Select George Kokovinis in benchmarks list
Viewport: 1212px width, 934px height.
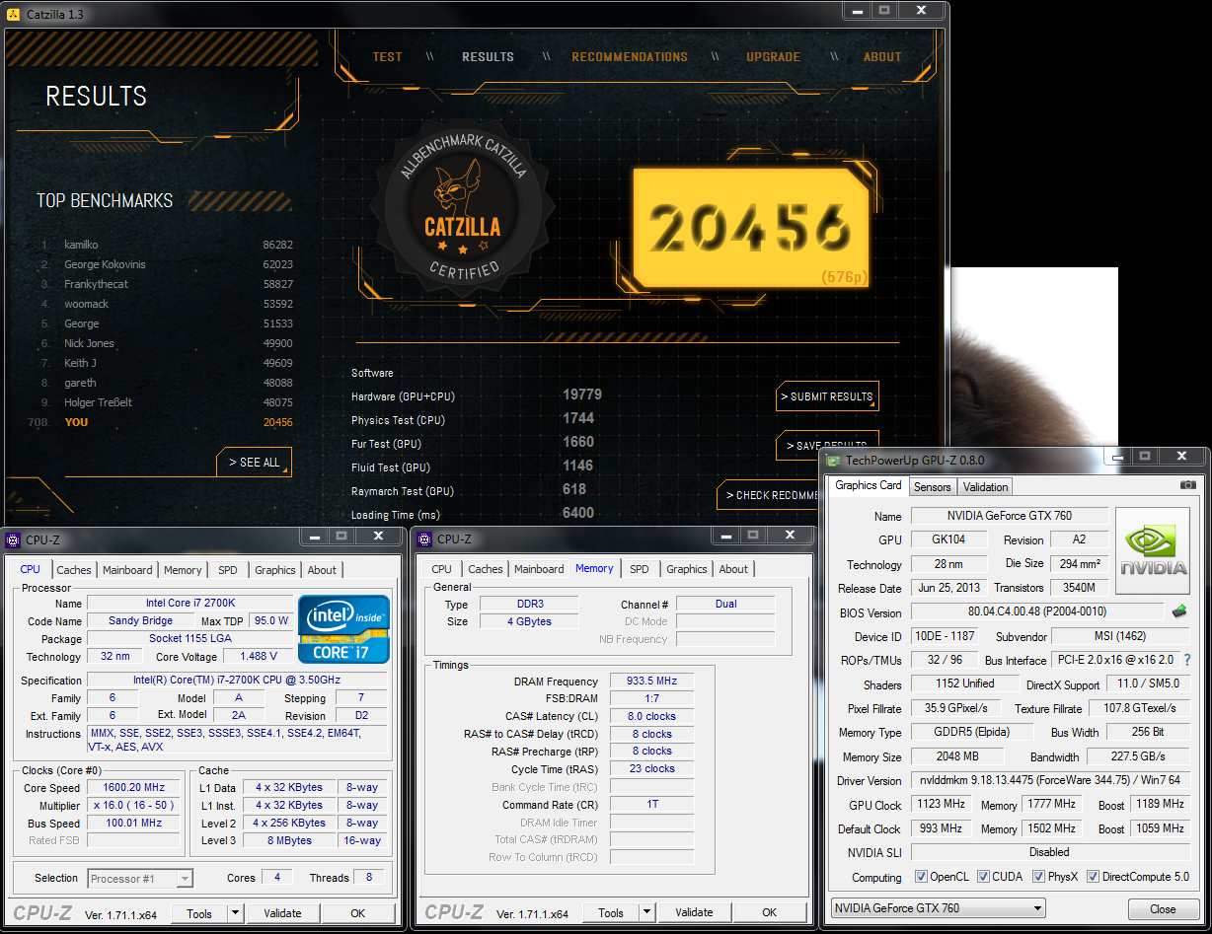(x=105, y=264)
